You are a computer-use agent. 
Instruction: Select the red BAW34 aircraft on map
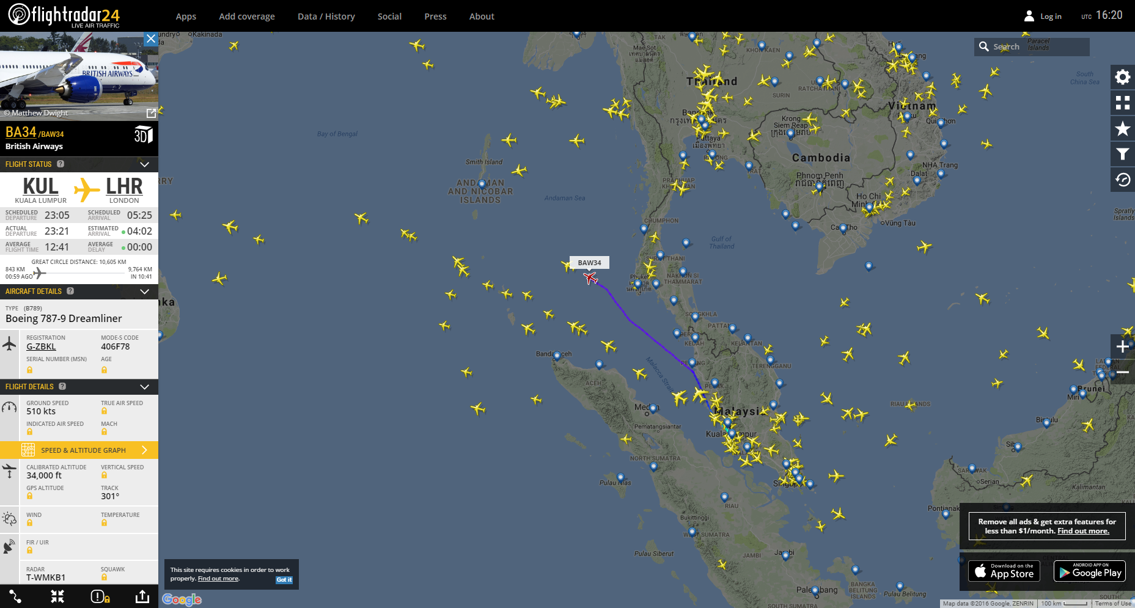pos(590,278)
